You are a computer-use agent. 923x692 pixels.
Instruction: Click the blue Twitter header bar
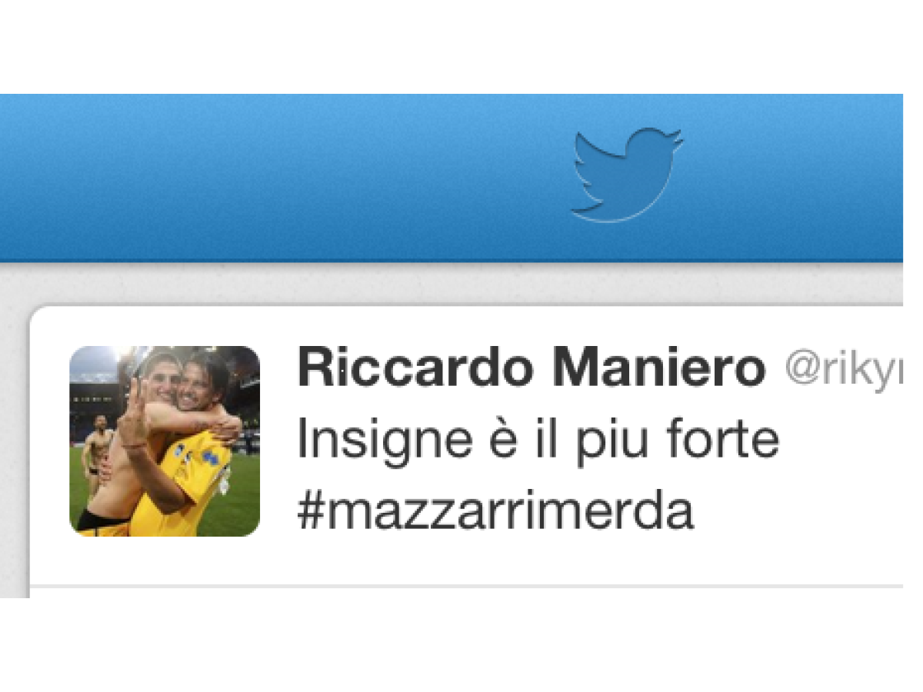point(452,178)
